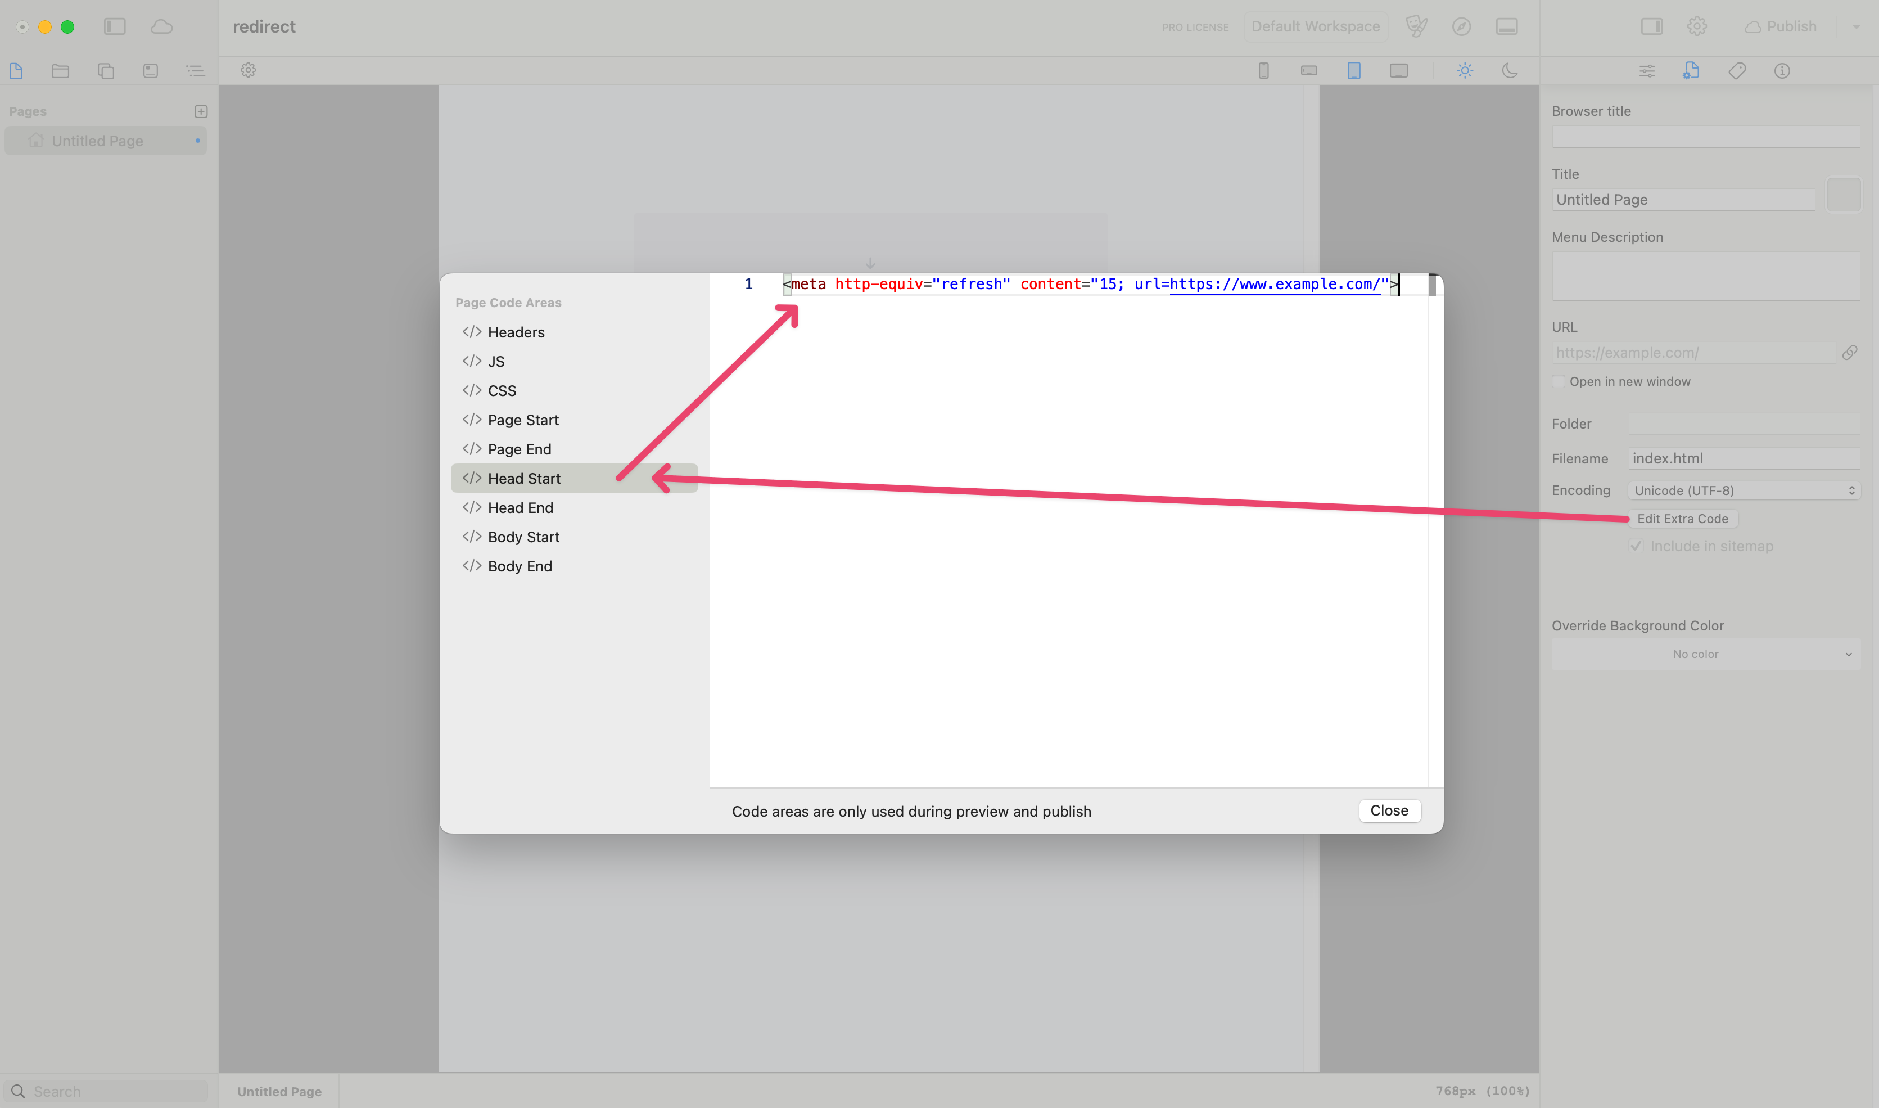Open the Publish options dropdown arrow
This screenshot has height=1108, width=1879.
tap(1856, 27)
